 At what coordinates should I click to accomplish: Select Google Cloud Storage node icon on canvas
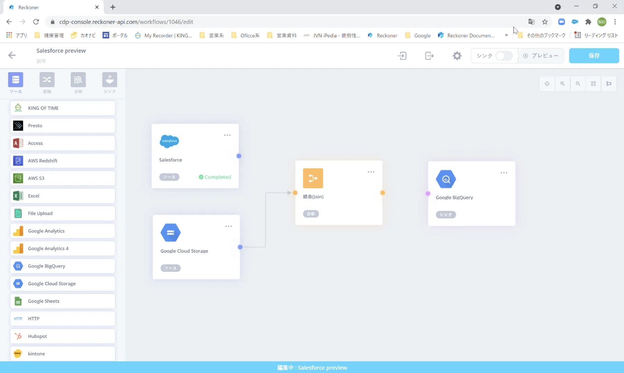[x=171, y=233]
